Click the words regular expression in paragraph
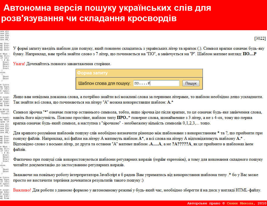The height and width of the screenshot is (206, 267). [x=170, y=160]
